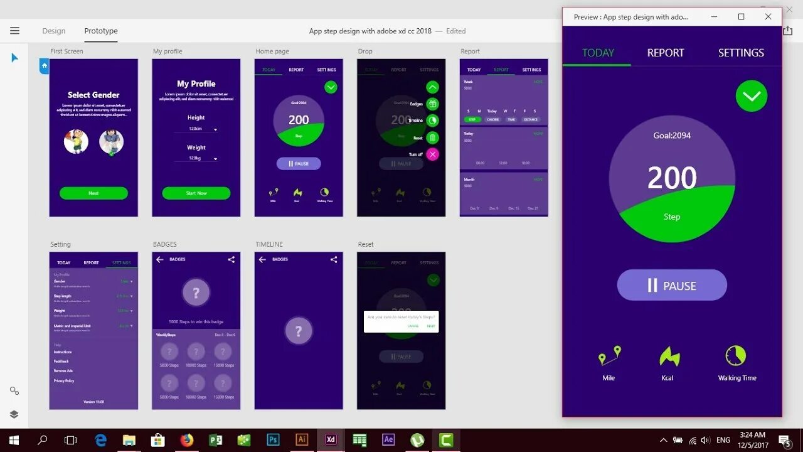The width and height of the screenshot is (803, 452).
Task: Open Adobe XD from the taskbar
Action: tap(331, 439)
